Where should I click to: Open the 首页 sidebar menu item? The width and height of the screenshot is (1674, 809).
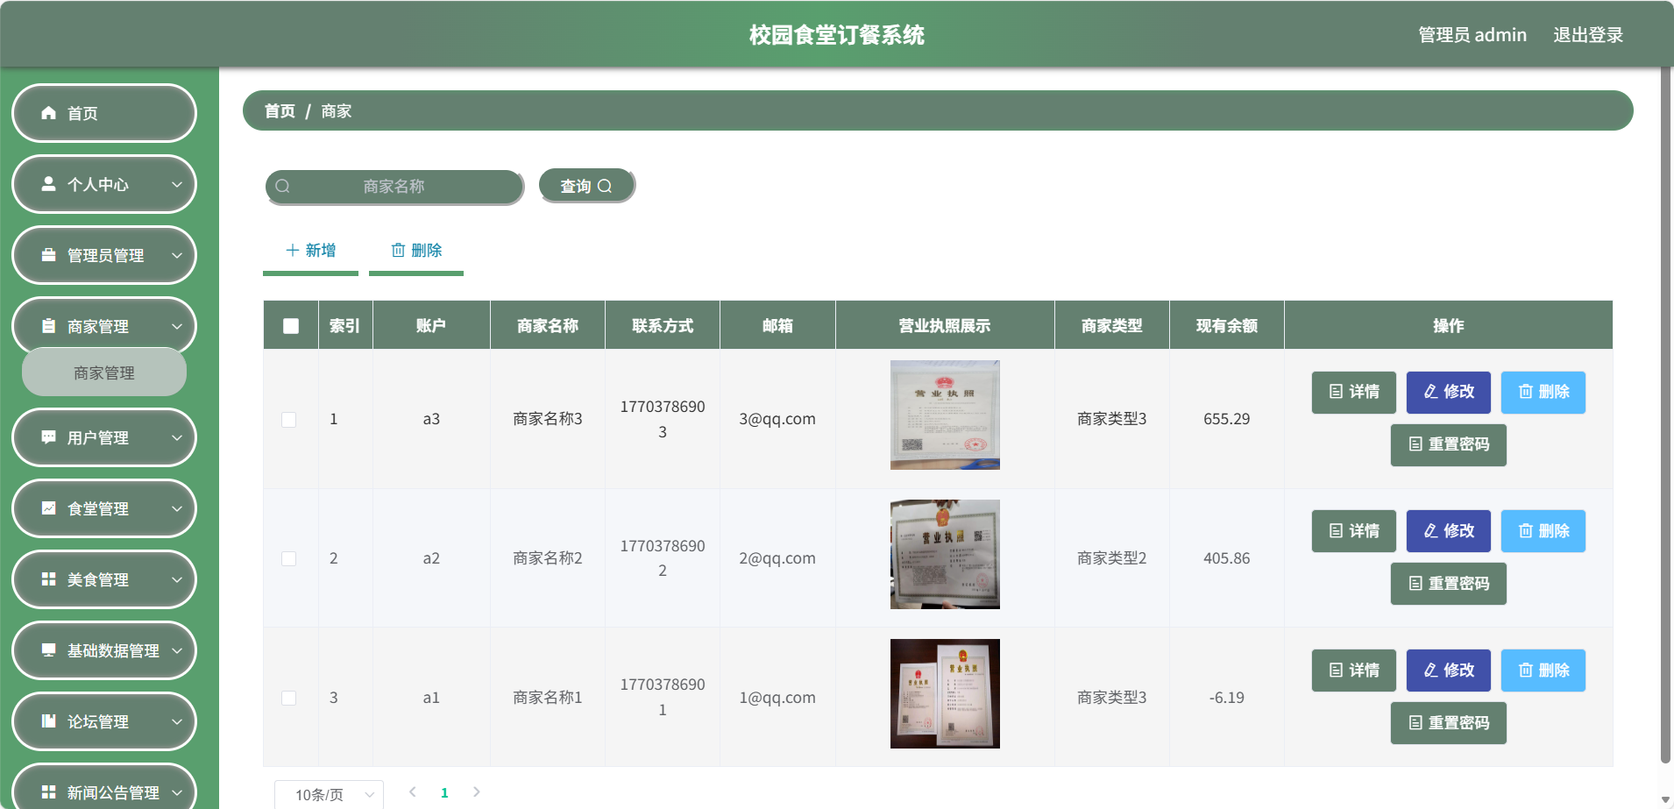(x=104, y=113)
